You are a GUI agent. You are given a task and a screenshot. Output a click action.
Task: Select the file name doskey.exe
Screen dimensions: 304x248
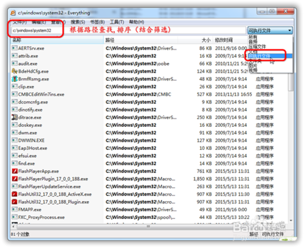pos(30,125)
